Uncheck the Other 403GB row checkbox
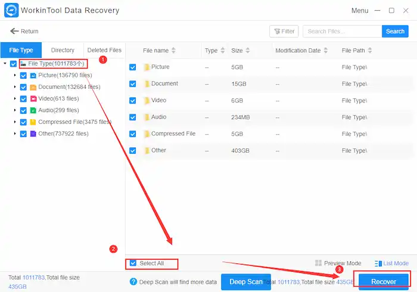This screenshot has height=292, width=417. (133, 151)
